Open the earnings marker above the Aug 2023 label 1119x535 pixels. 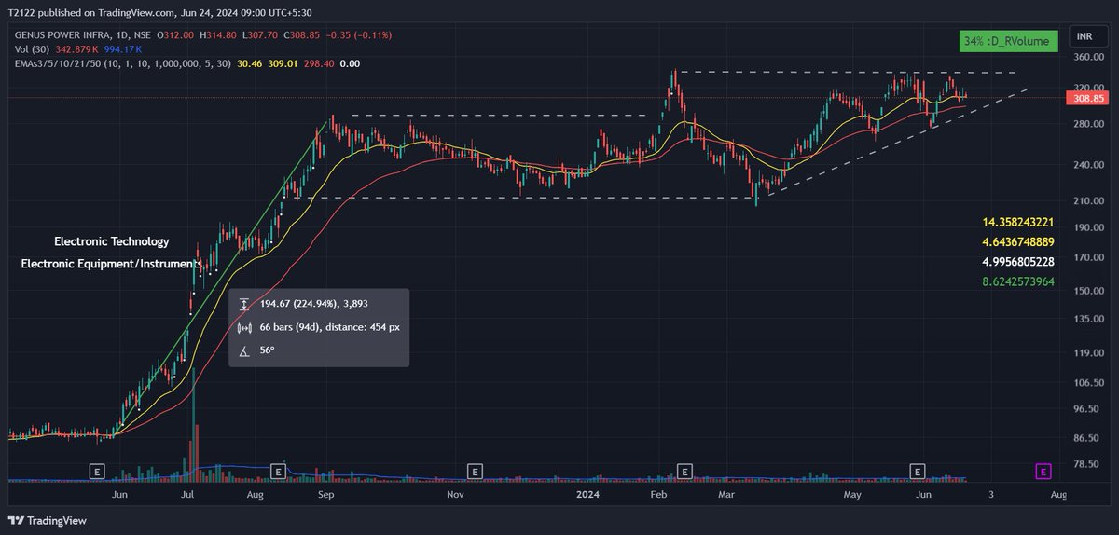click(x=277, y=471)
